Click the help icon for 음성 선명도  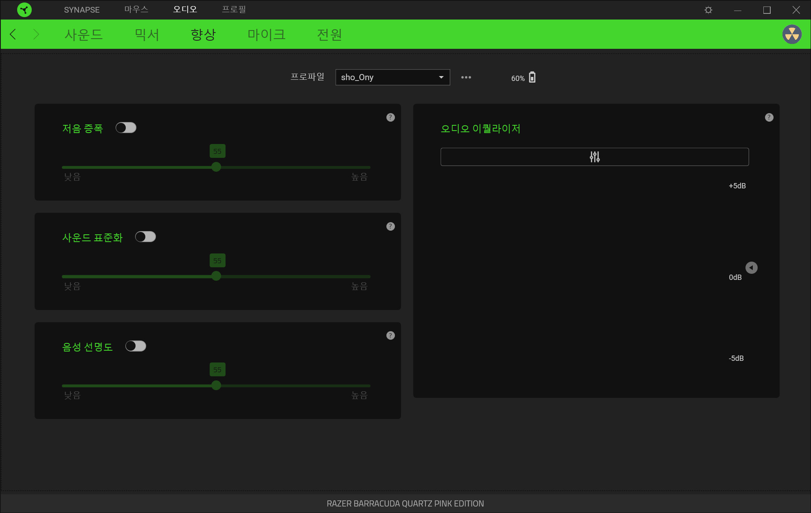click(x=390, y=336)
